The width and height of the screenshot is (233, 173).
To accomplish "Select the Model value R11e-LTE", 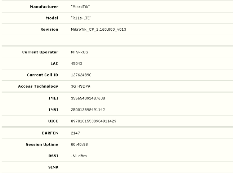I will click(x=81, y=18).
